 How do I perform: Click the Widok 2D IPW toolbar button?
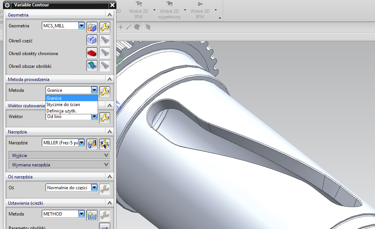coord(139,10)
